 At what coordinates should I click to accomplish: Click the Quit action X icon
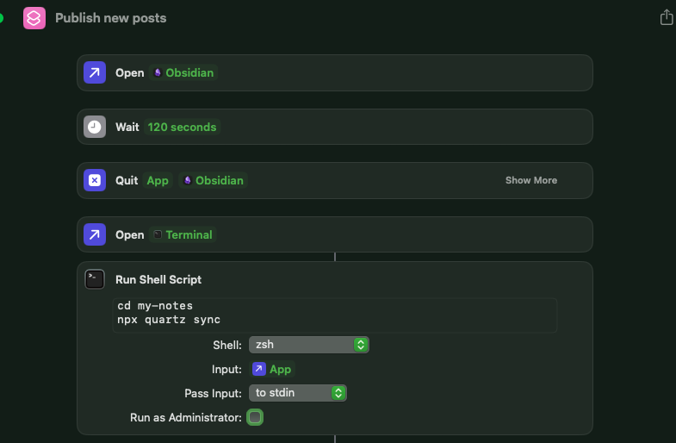click(95, 180)
